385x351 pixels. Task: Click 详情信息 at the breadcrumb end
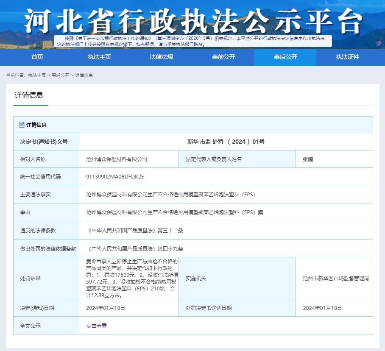pyautogui.click(x=84, y=75)
